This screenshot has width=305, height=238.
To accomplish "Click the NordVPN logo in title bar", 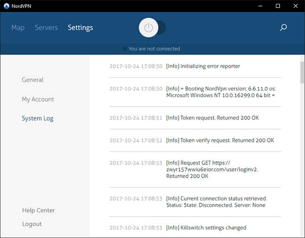I will [7, 6].
